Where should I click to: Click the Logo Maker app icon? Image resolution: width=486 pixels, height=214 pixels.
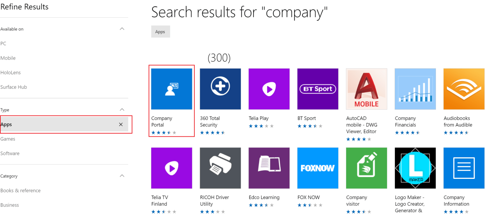[415, 168]
